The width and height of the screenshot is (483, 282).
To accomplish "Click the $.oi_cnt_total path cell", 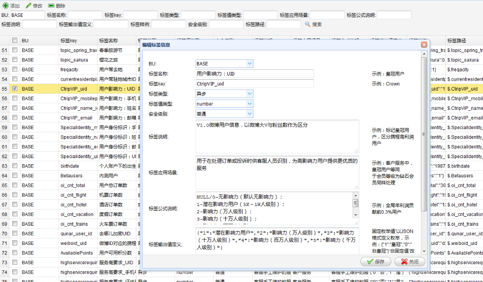I will [465, 185].
